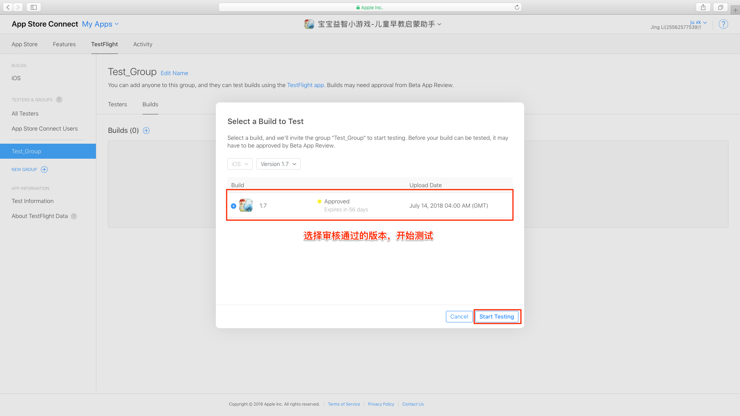
Task: Open the help question mark icon
Action: (723, 24)
